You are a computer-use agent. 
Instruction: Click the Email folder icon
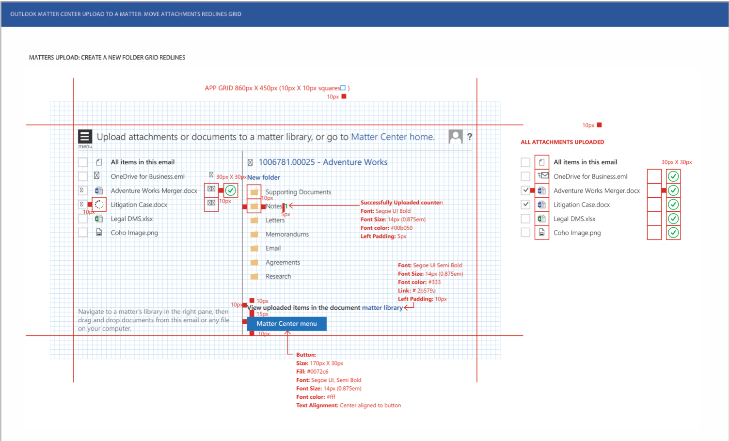(x=254, y=248)
